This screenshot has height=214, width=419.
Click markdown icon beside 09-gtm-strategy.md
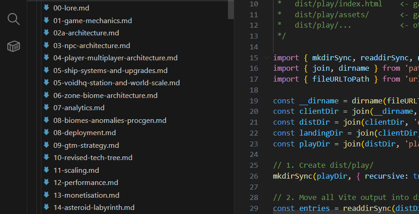tap(46, 145)
